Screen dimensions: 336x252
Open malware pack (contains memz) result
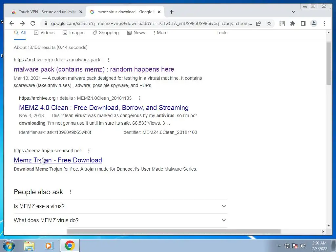tap(94, 69)
